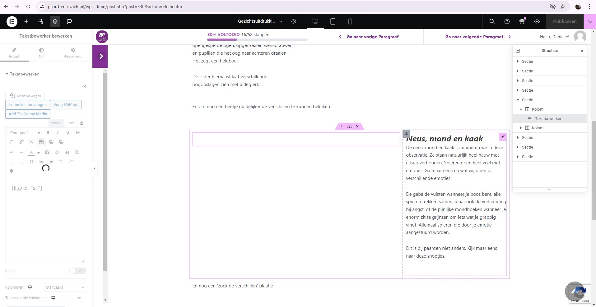Click Formulier Toevoegen button
Image resolution: width=596 pixels, height=307 pixels.
point(28,105)
